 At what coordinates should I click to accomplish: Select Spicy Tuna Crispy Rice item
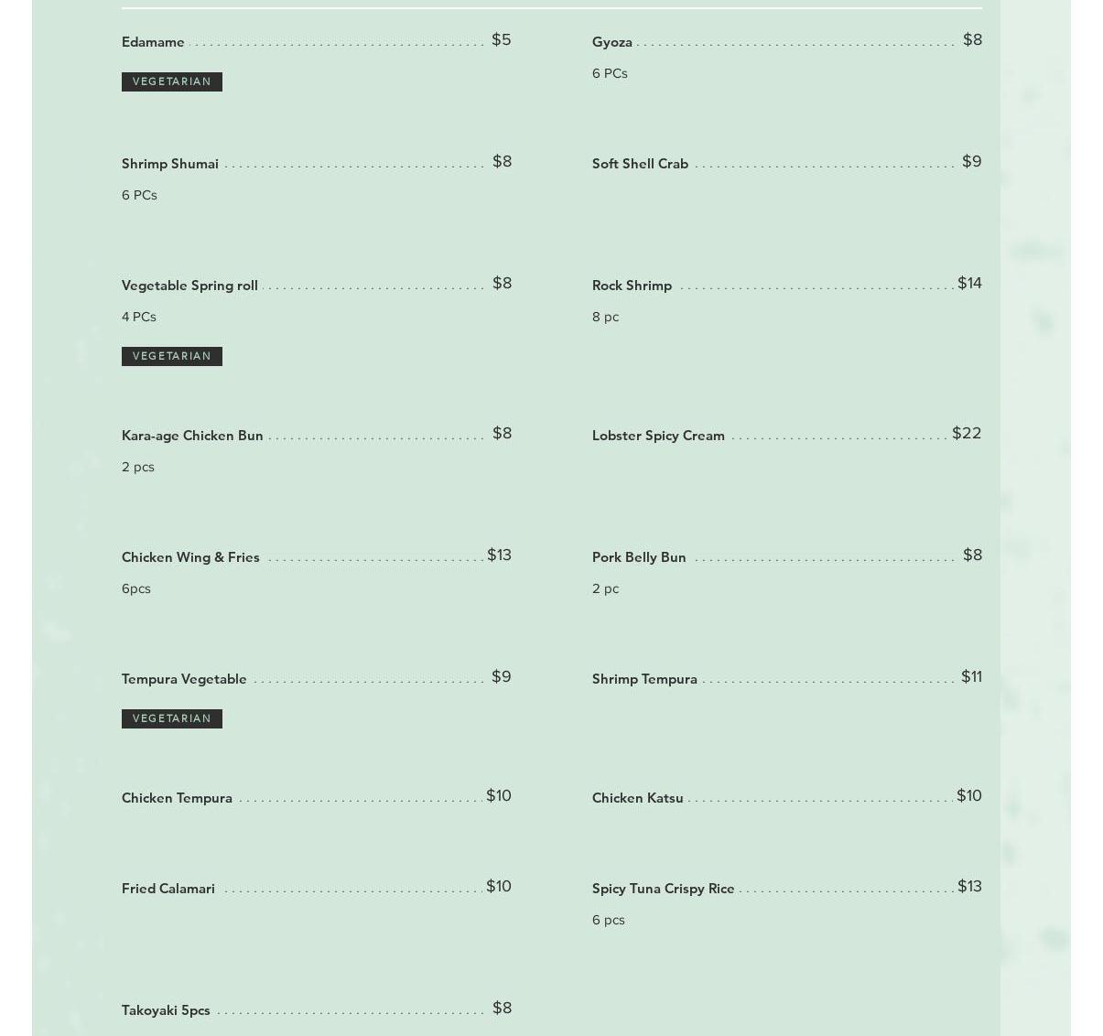pyautogui.click(x=663, y=889)
